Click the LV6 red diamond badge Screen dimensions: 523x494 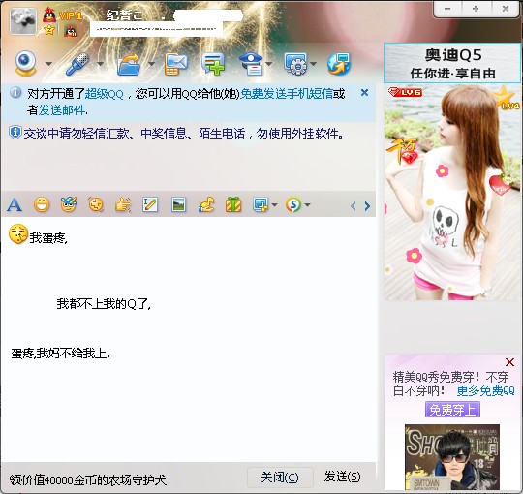point(405,92)
